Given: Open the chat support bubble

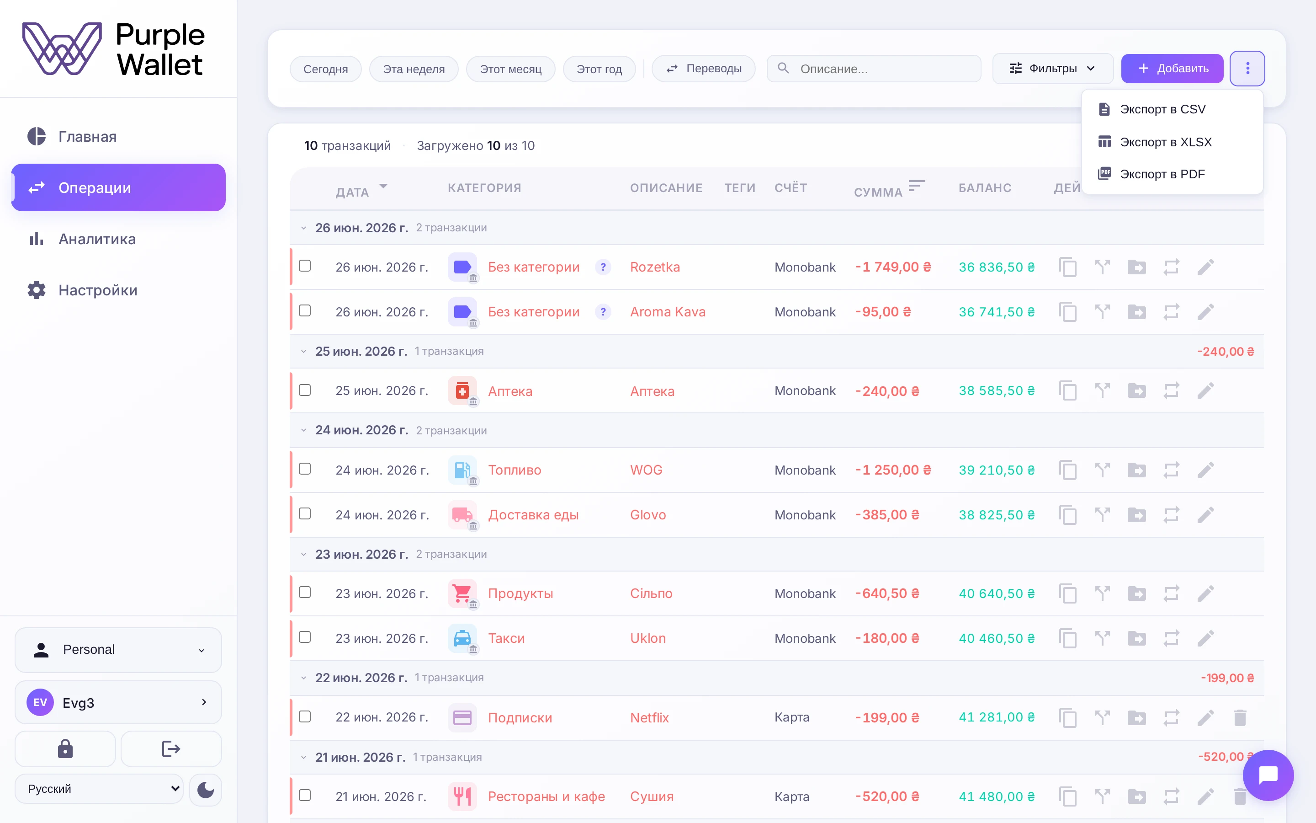Looking at the screenshot, I should pos(1268,775).
